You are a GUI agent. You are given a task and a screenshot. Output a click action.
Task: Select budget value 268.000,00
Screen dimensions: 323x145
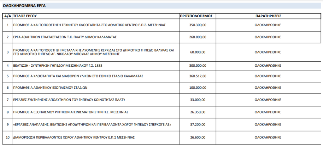click(x=197, y=37)
